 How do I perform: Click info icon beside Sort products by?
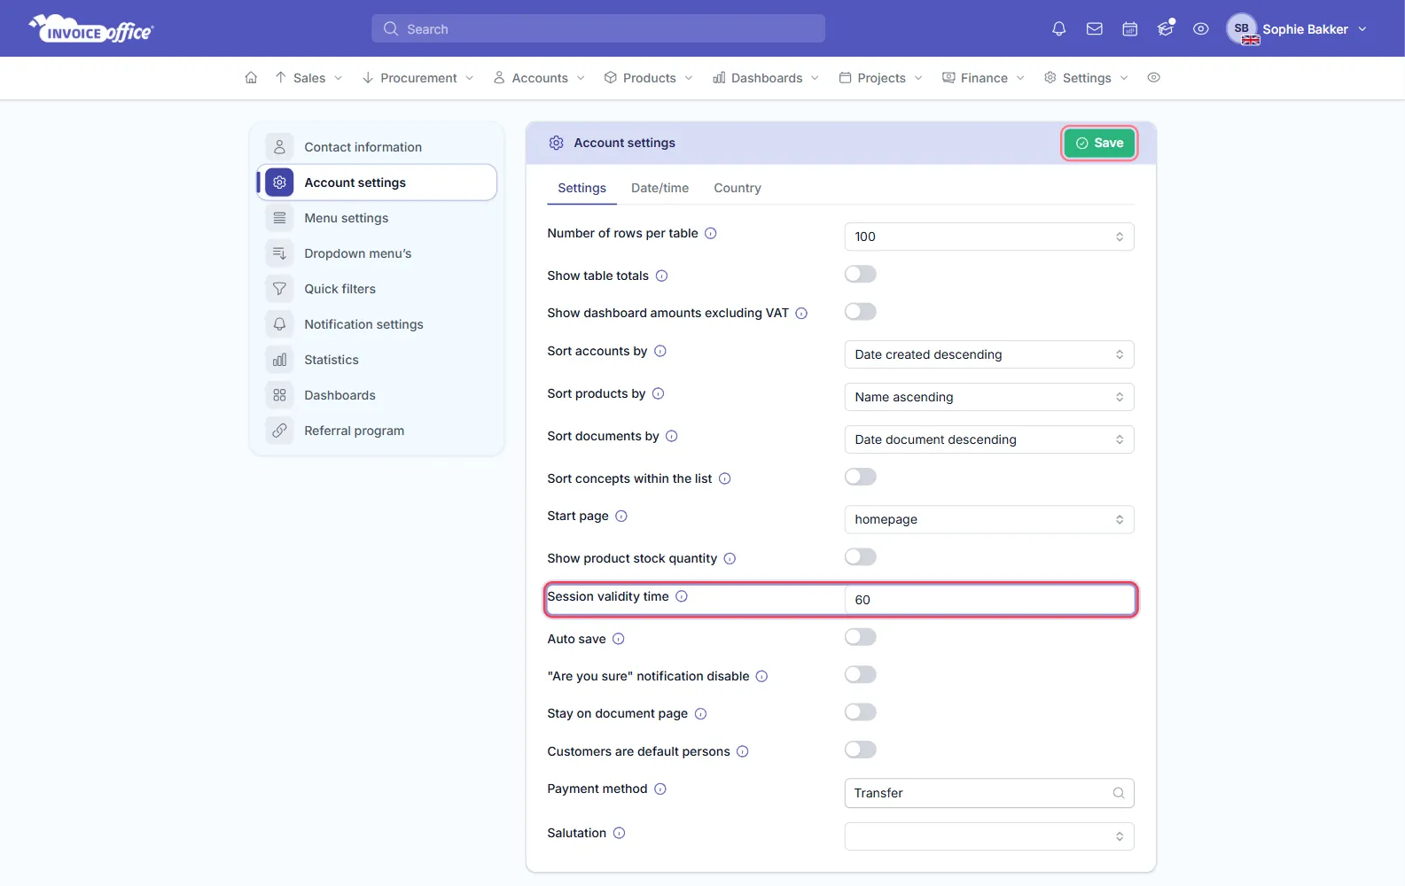click(659, 394)
